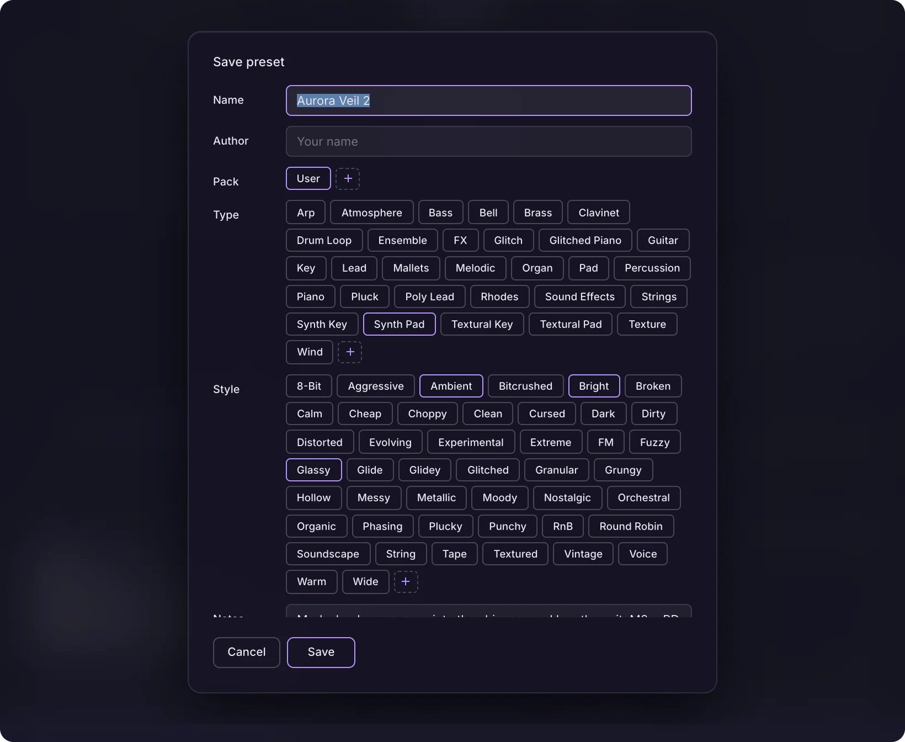Click the Name input field
The height and width of the screenshot is (742, 905).
pos(488,100)
